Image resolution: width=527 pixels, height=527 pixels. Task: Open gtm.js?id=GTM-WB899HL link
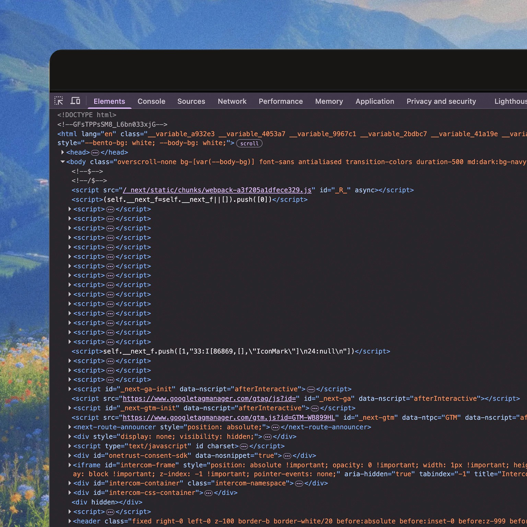pos(229,418)
